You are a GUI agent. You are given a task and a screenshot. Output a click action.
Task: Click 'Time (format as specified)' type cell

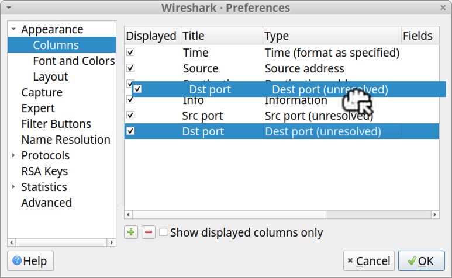pyautogui.click(x=332, y=53)
